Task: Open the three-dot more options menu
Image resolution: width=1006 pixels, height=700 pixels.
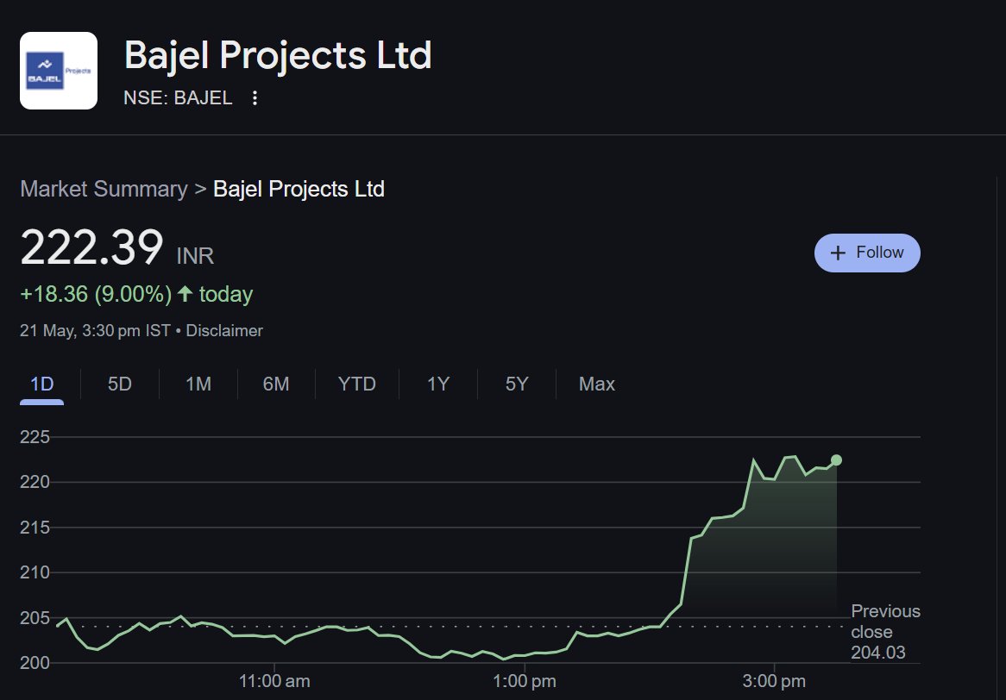Action: [x=255, y=98]
